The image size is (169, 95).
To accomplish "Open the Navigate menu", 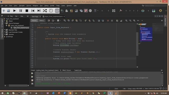I will [22, 6].
